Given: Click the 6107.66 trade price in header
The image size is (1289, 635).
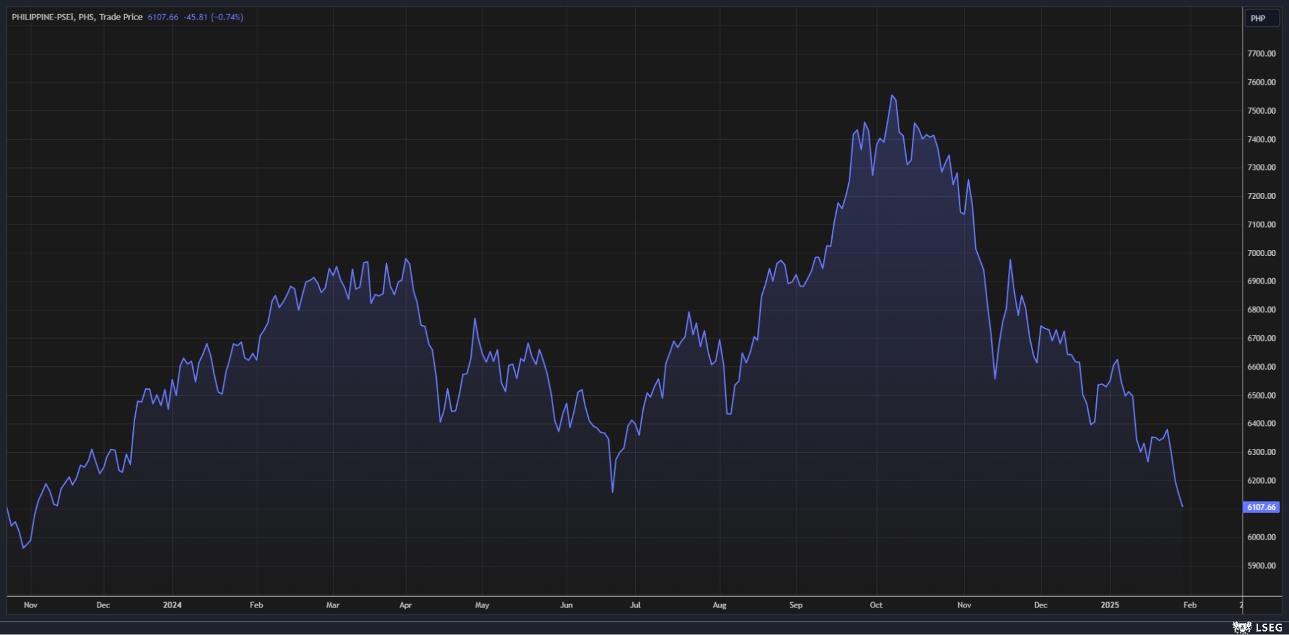Looking at the screenshot, I should tap(163, 17).
